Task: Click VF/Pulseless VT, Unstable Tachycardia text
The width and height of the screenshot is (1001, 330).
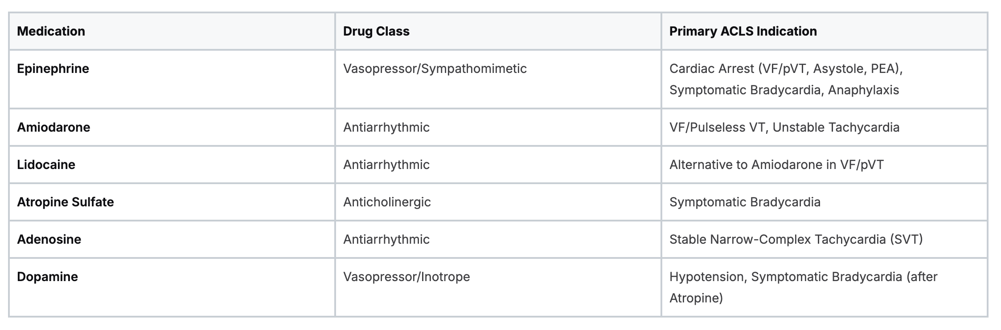Action: [x=784, y=127]
